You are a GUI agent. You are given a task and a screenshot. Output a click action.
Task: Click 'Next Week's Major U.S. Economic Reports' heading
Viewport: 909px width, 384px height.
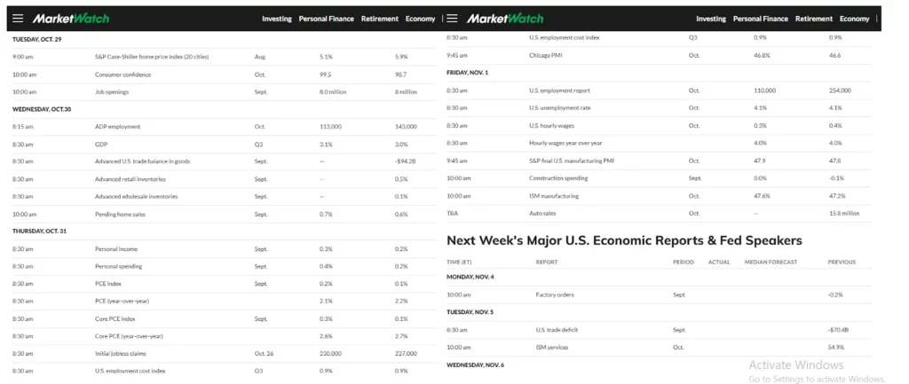coord(624,239)
